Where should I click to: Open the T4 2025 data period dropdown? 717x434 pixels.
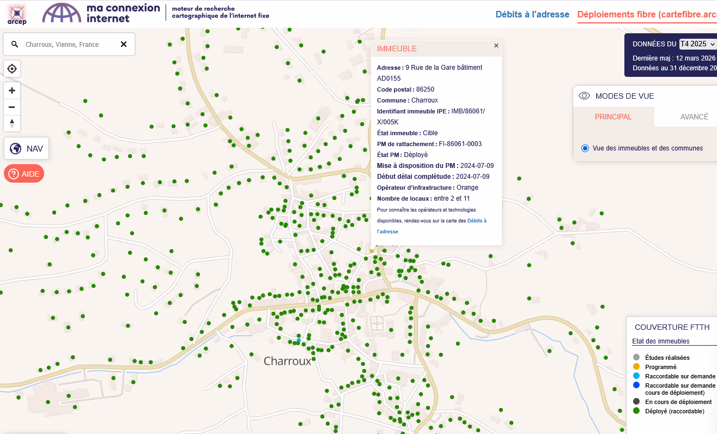697,44
